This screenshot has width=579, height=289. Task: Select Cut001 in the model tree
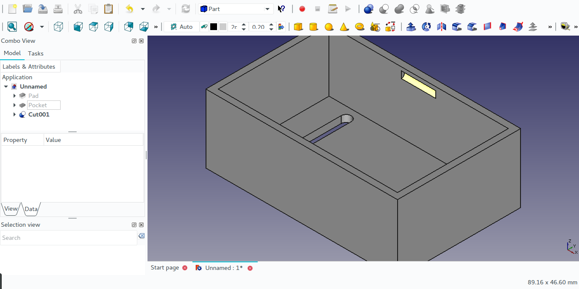pos(39,114)
